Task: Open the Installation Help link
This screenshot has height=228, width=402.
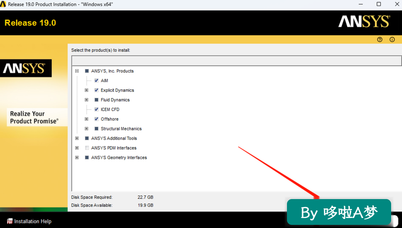Action: click(33, 221)
